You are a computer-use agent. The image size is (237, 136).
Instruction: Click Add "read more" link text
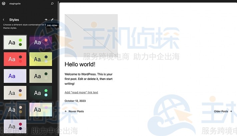tap(81, 93)
